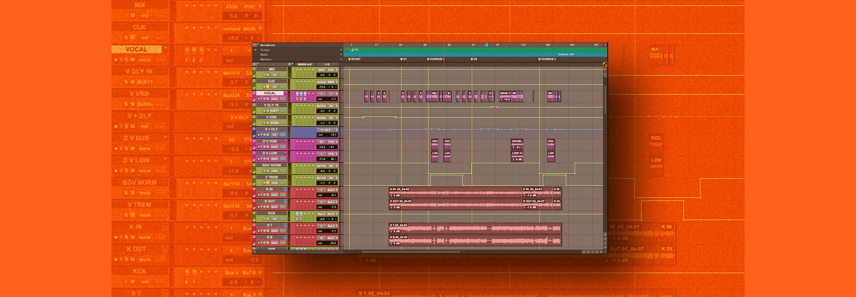Jump to the CHORUS 1 marker
Viewport: 856px width, 297px height.
[436, 59]
